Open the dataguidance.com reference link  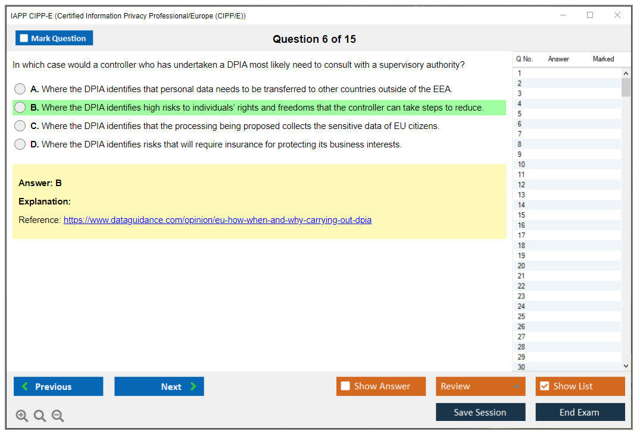[217, 220]
